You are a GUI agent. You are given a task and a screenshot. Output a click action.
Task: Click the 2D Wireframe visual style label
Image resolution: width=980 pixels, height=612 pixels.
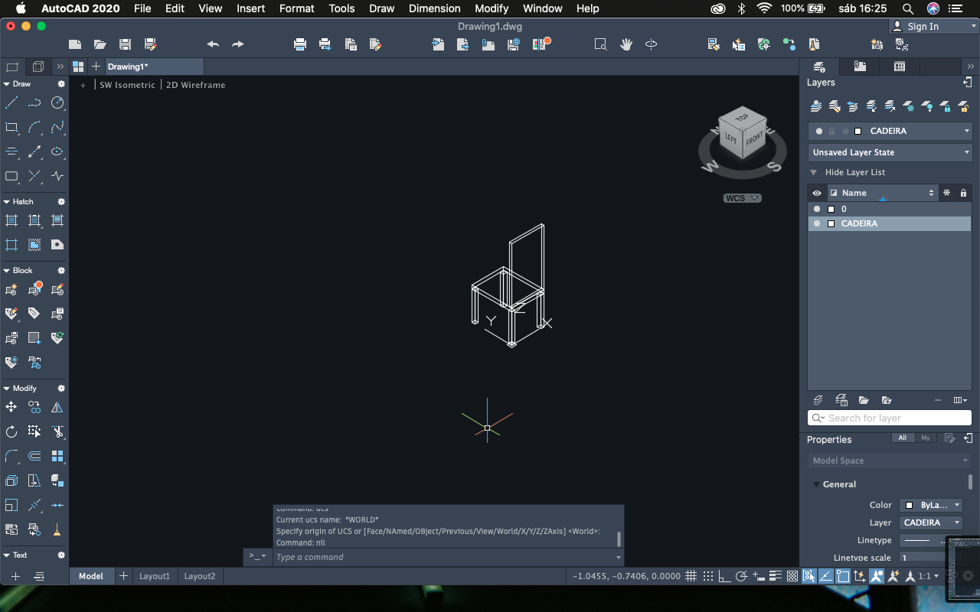pos(195,85)
